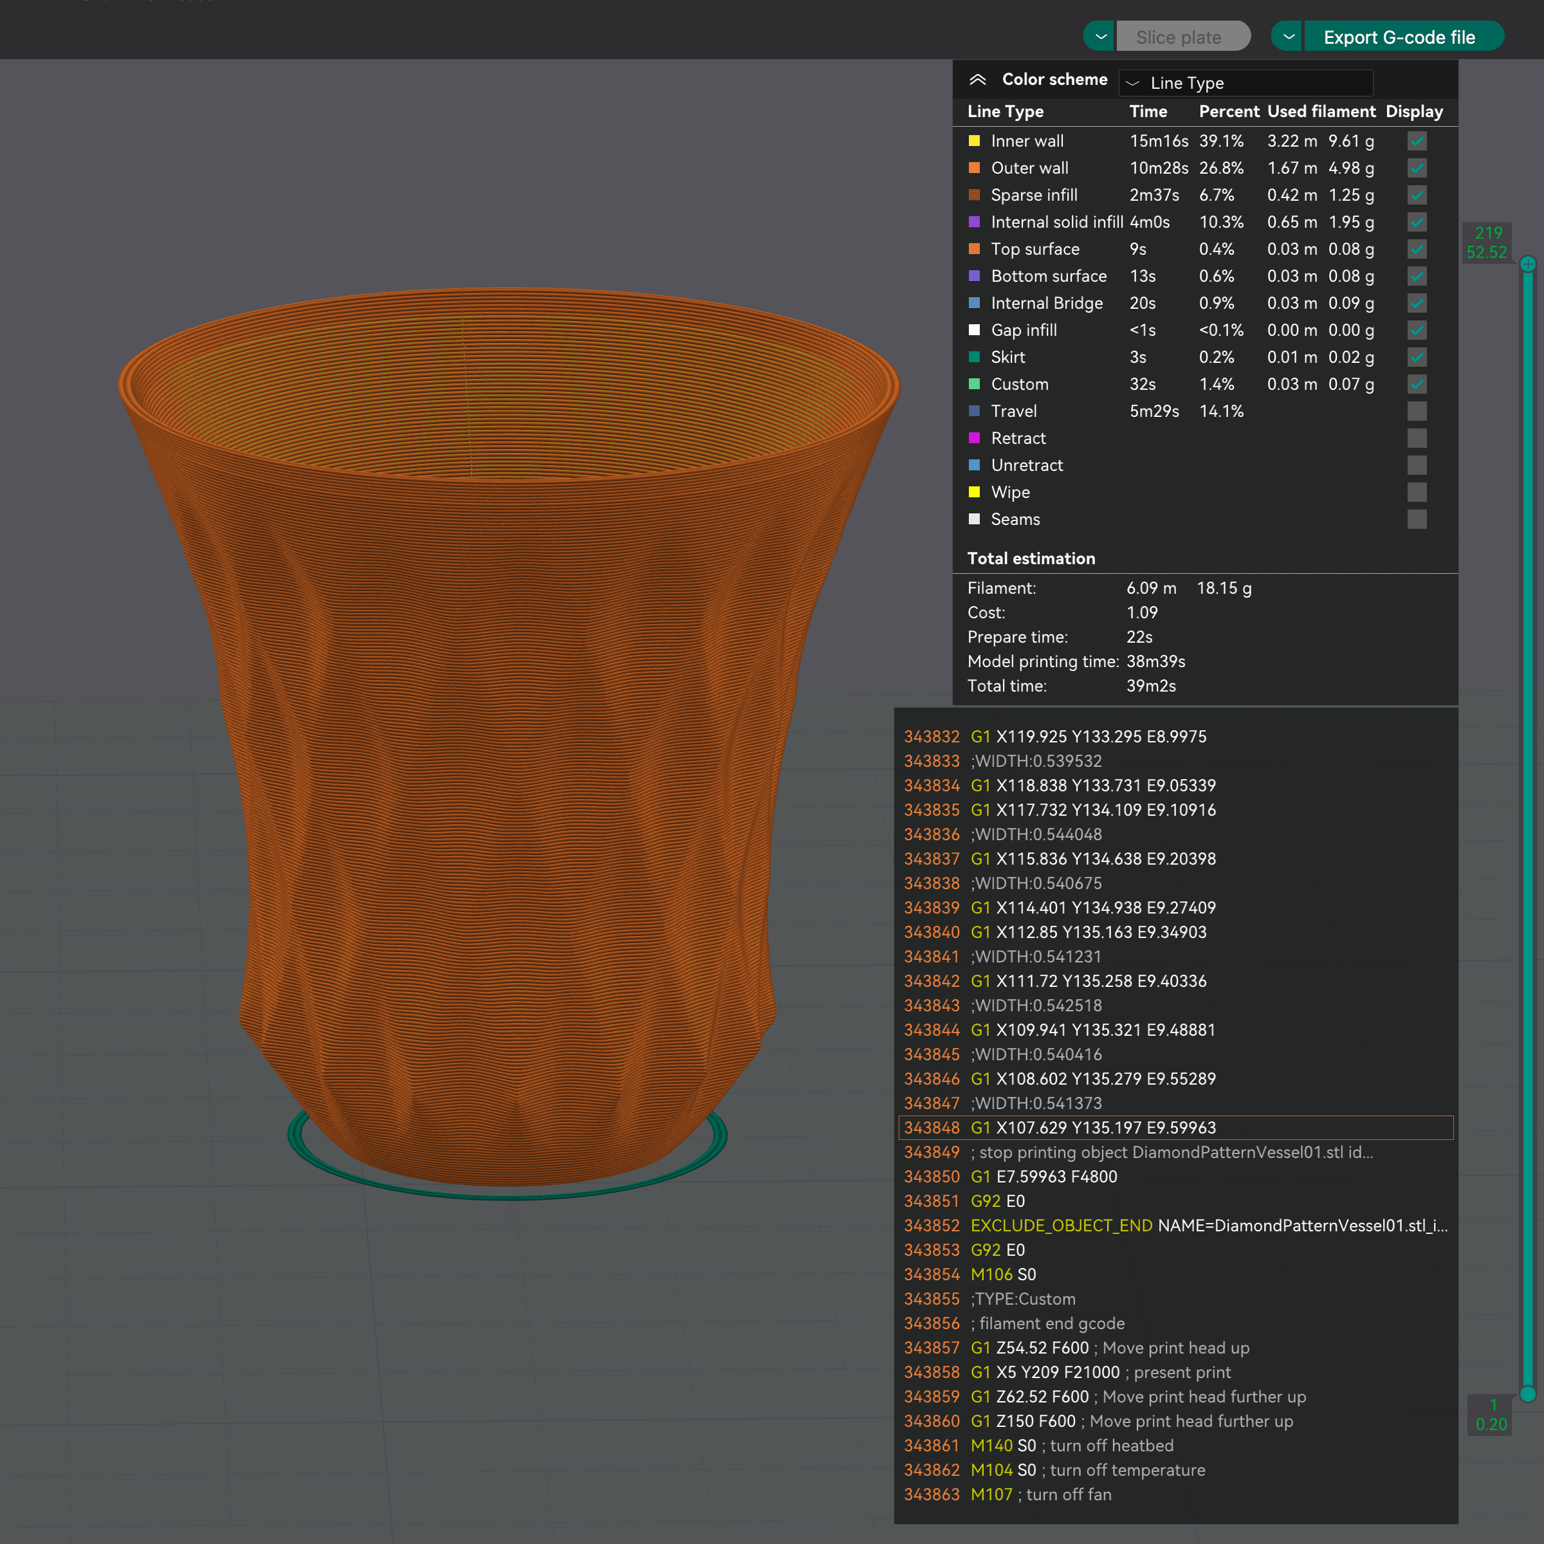Screen dimensions: 1544x1544
Task: Enable Seams display checkbox
Action: point(1416,519)
